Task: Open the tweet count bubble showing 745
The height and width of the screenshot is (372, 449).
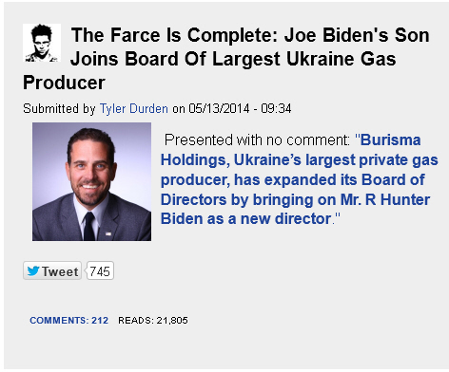Action: tap(100, 271)
